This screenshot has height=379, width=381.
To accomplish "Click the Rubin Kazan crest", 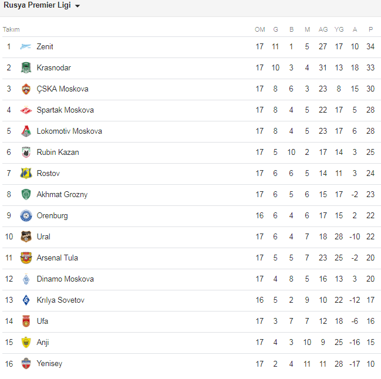I will [26, 153].
